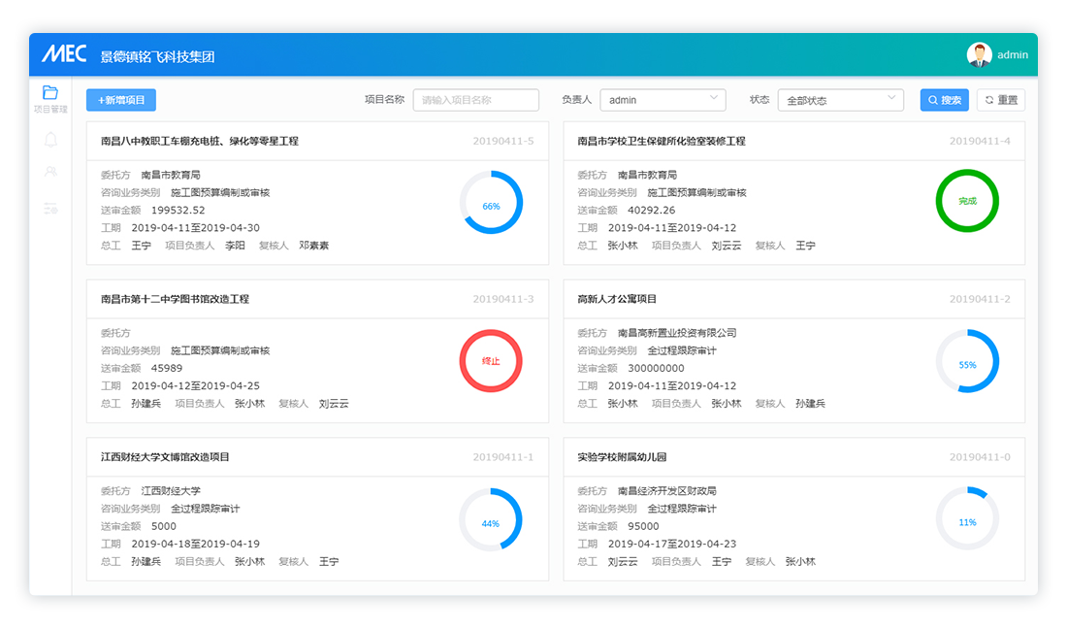
Task: Open the admin username menu
Action: tap(1013, 55)
